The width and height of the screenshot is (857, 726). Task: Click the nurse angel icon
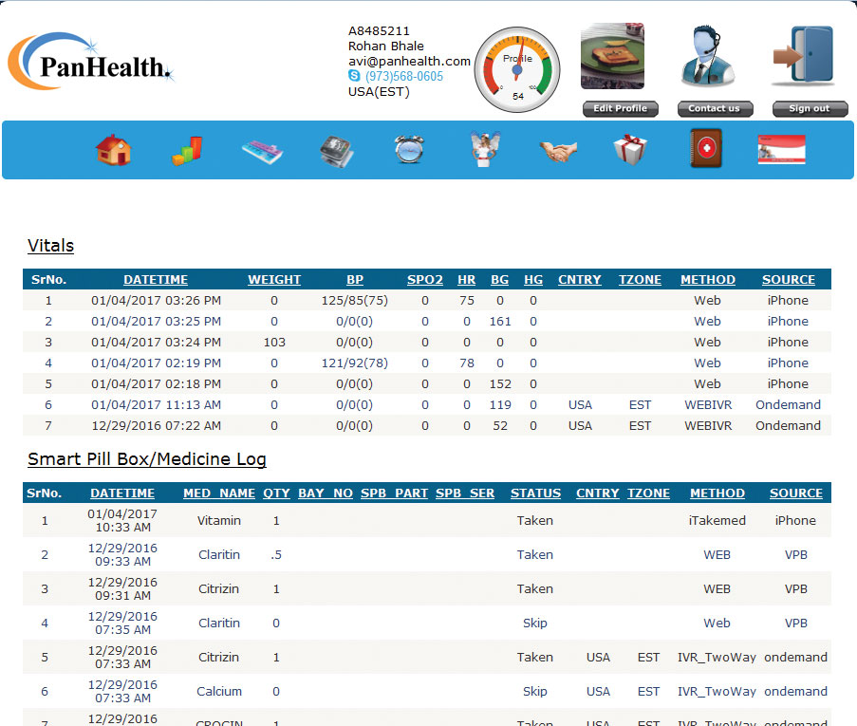click(484, 150)
